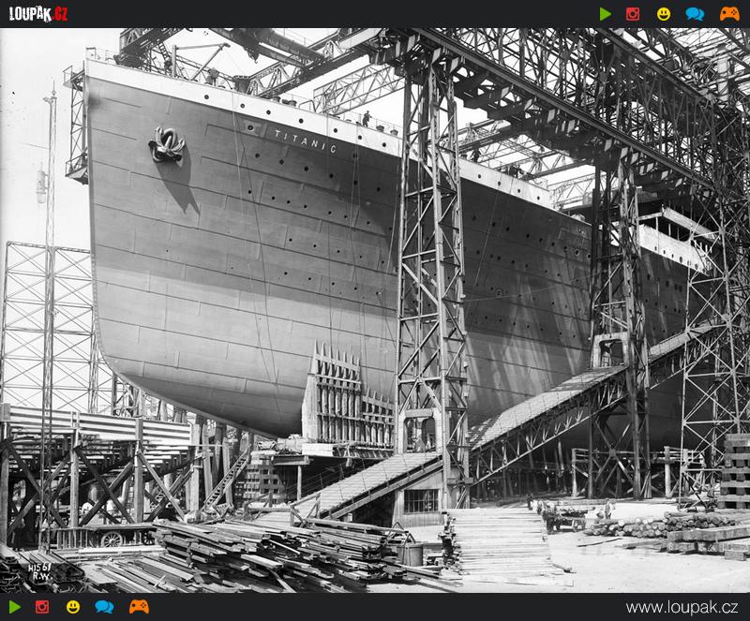Image resolution: width=750 pixels, height=621 pixels.
Task: Click the yellow smiley face in the top bar
Action: pos(664,14)
